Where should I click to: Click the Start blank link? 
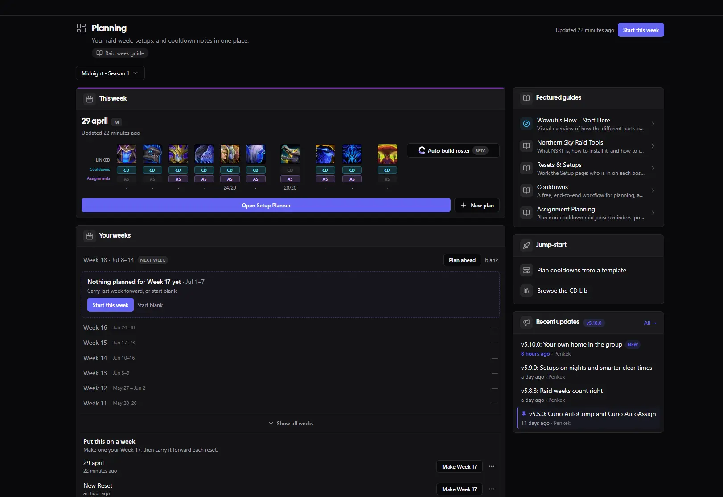pos(150,305)
